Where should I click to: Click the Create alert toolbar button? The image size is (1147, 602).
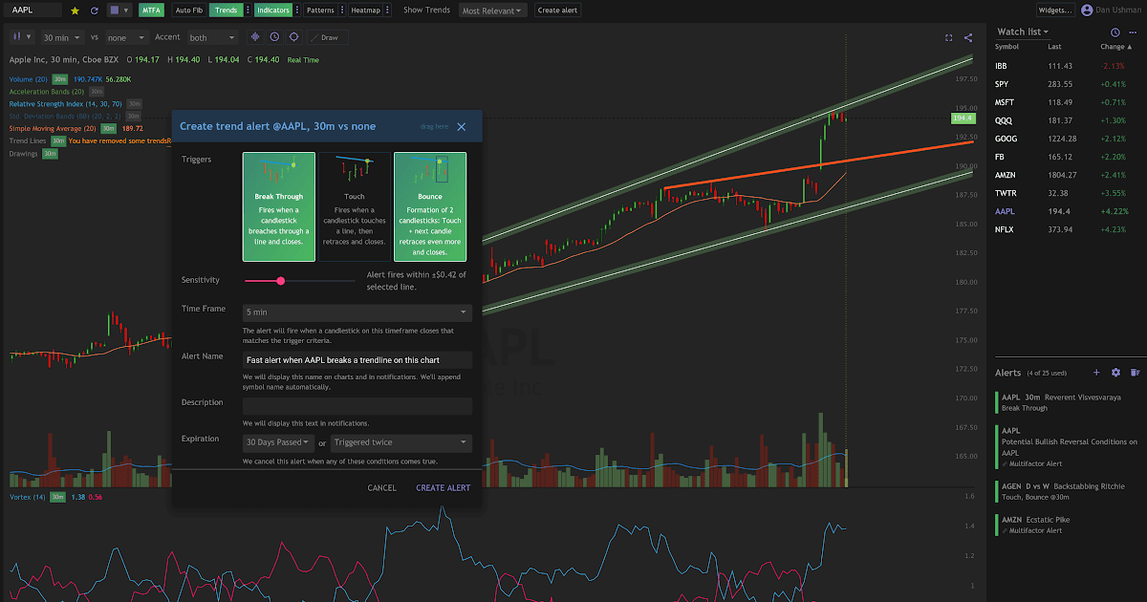557,11
